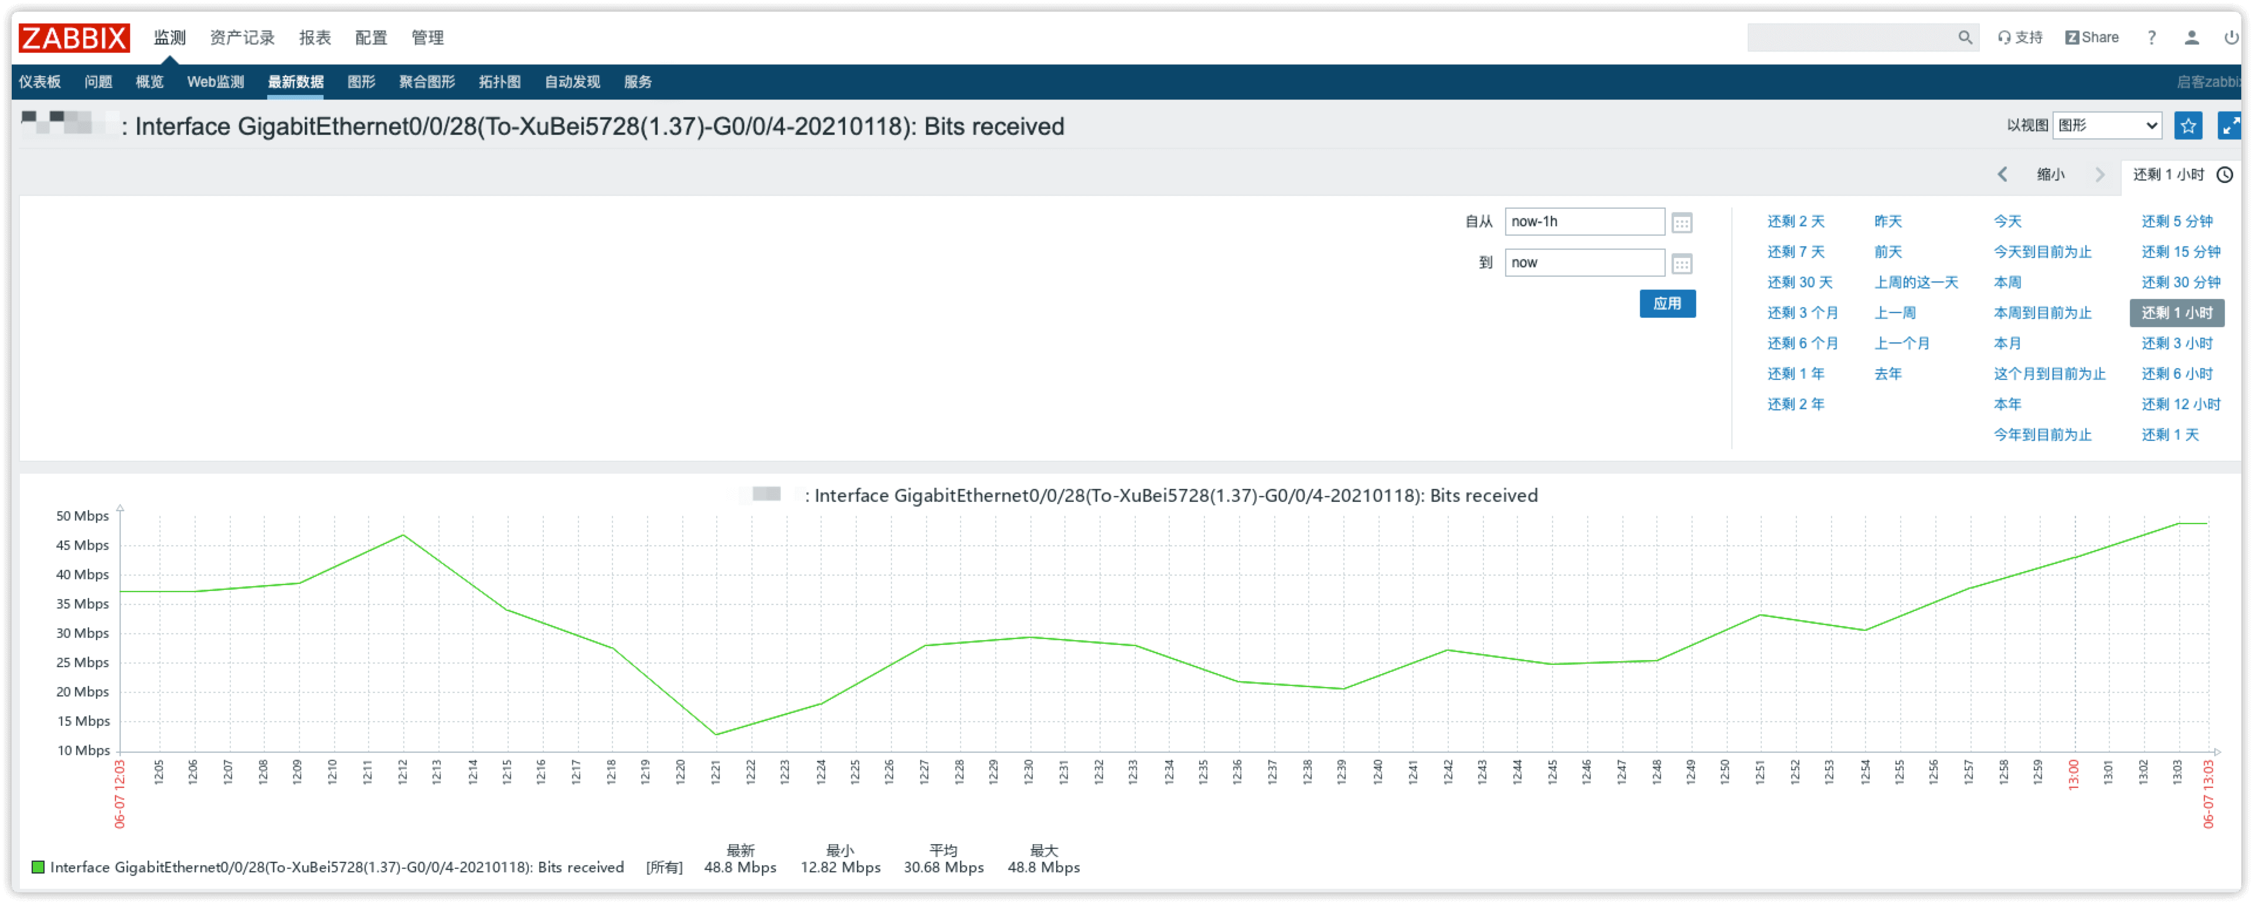The image size is (2253, 904).
Task: Go to the previous time period arrow
Action: tap(2002, 175)
